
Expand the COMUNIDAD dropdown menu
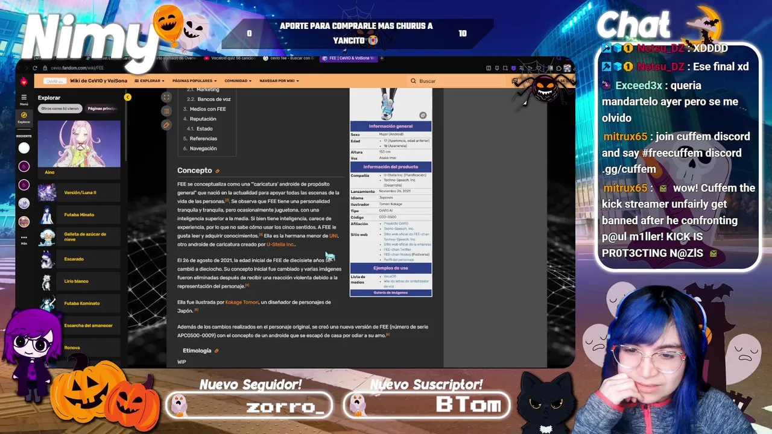pos(238,81)
